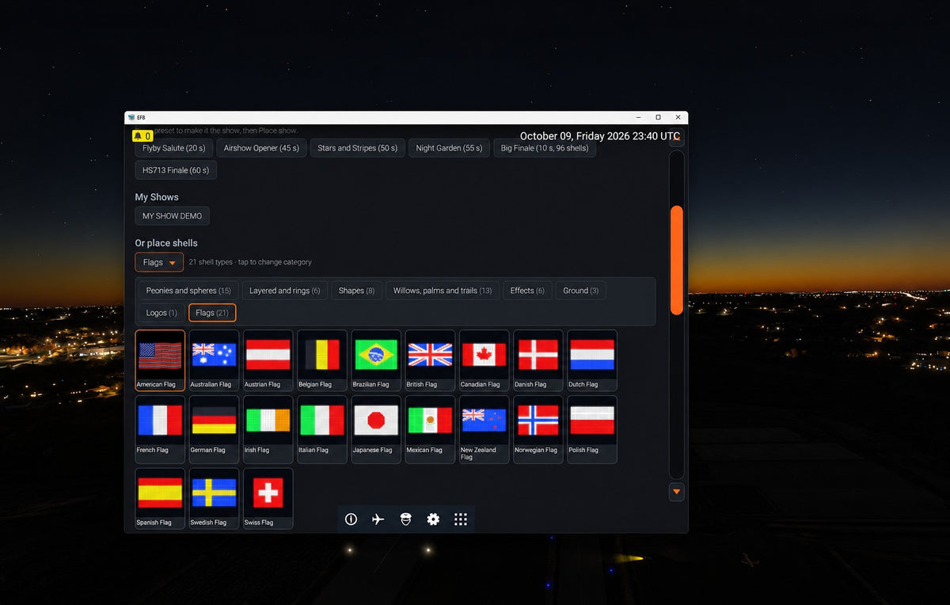Pick the Brazilian Flag shell
Image resolution: width=950 pixels, height=605 pixels.
pyautogui.click(x=376, y=360)
